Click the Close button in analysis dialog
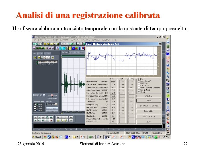The width and height of the screenshot is (205, 154). coord(149,101)
